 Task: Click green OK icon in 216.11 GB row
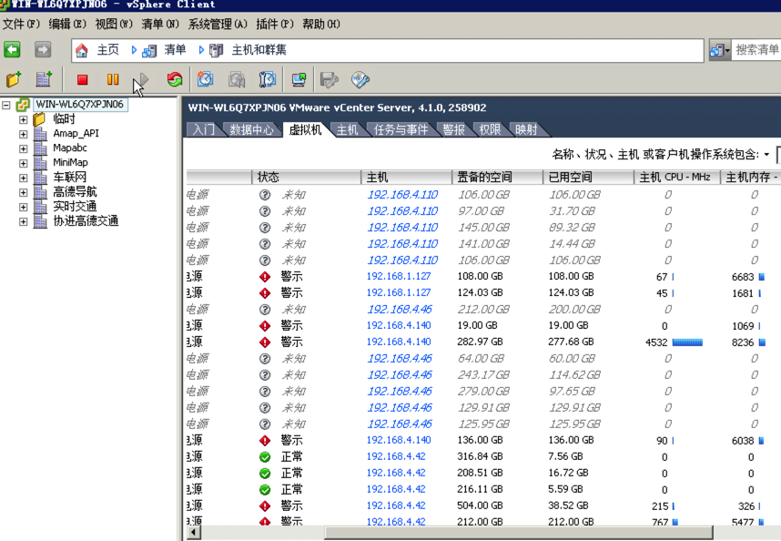[265, 490]
